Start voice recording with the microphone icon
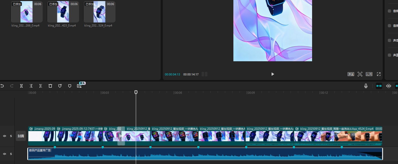This screenshot has height=164, width=398. [x=366, y=86]
